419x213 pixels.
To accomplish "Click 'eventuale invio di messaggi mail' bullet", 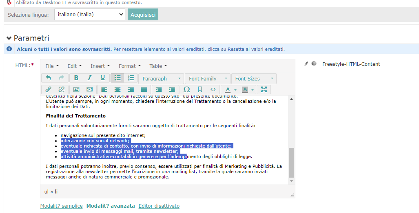I will point(120,151).
